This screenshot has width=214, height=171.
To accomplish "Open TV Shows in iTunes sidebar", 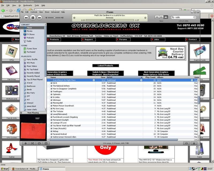I will pos(30,34).
